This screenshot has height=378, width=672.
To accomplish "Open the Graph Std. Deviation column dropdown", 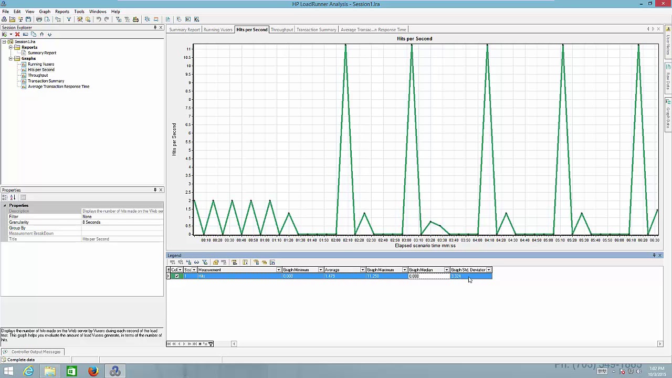I will click(488, 270).
